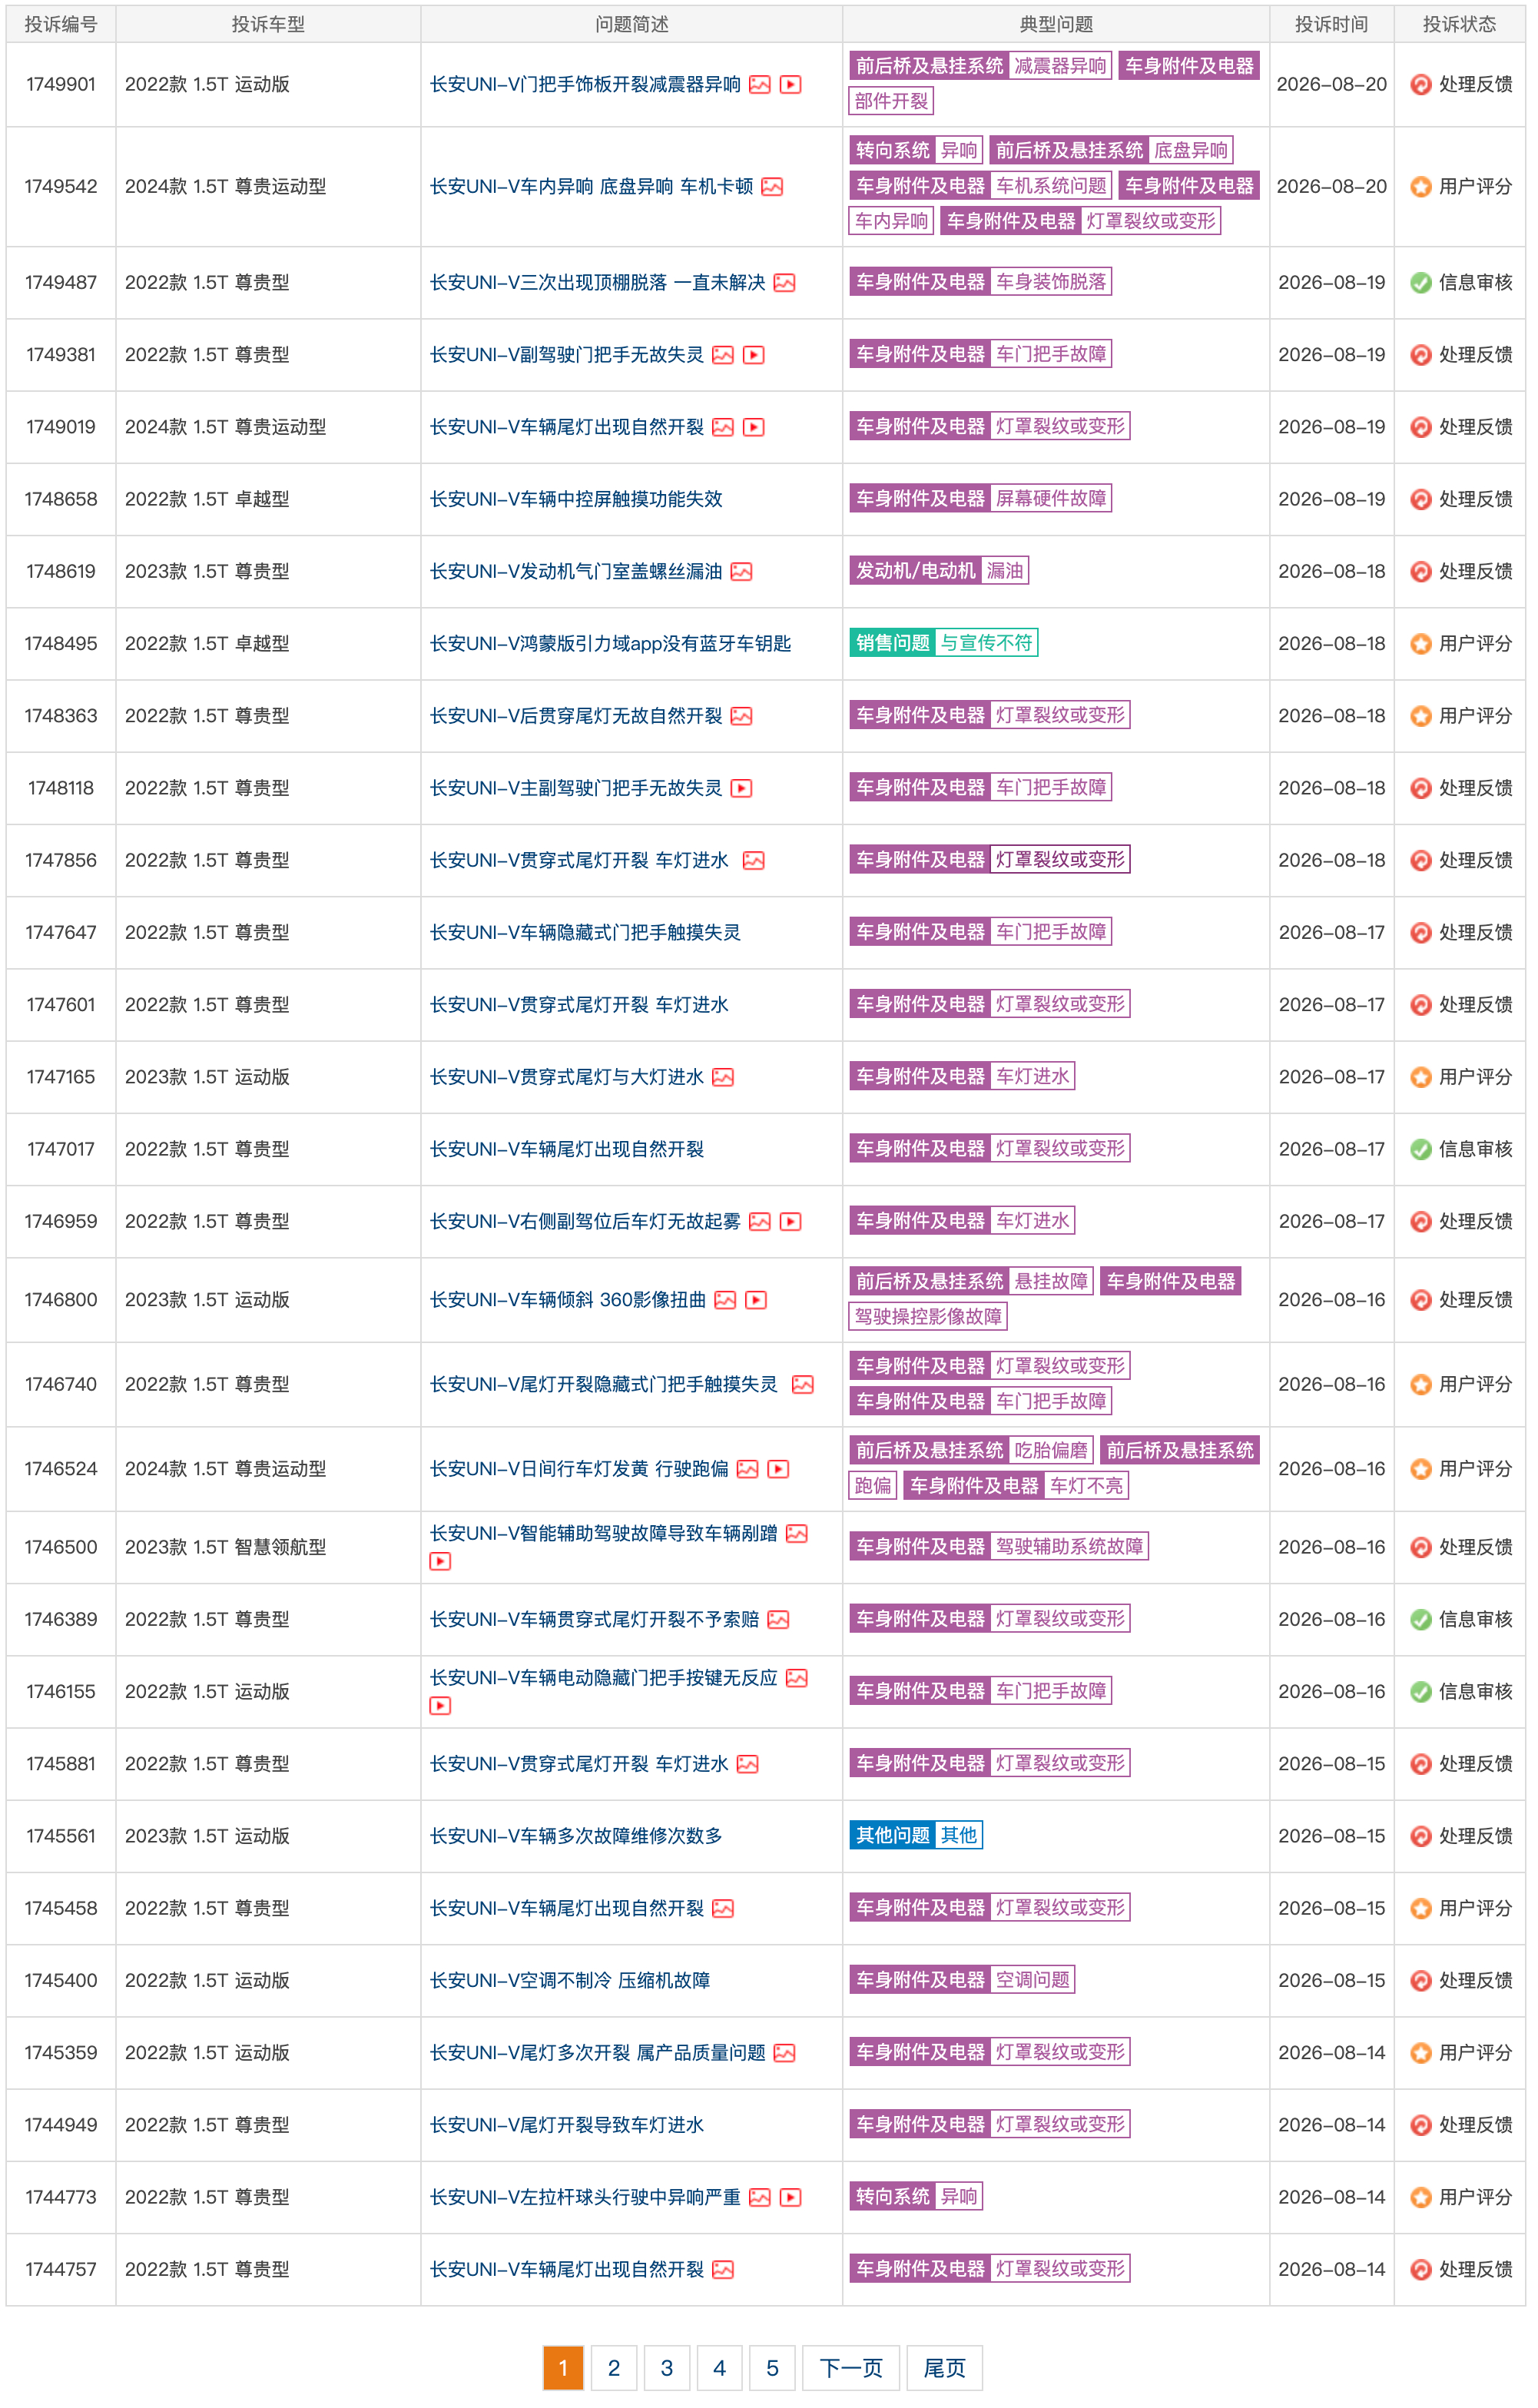The image size is (1538, 2408).
Task: Play the video icon for 副驾驶门把手无故失灵
Action: point(754,355)
